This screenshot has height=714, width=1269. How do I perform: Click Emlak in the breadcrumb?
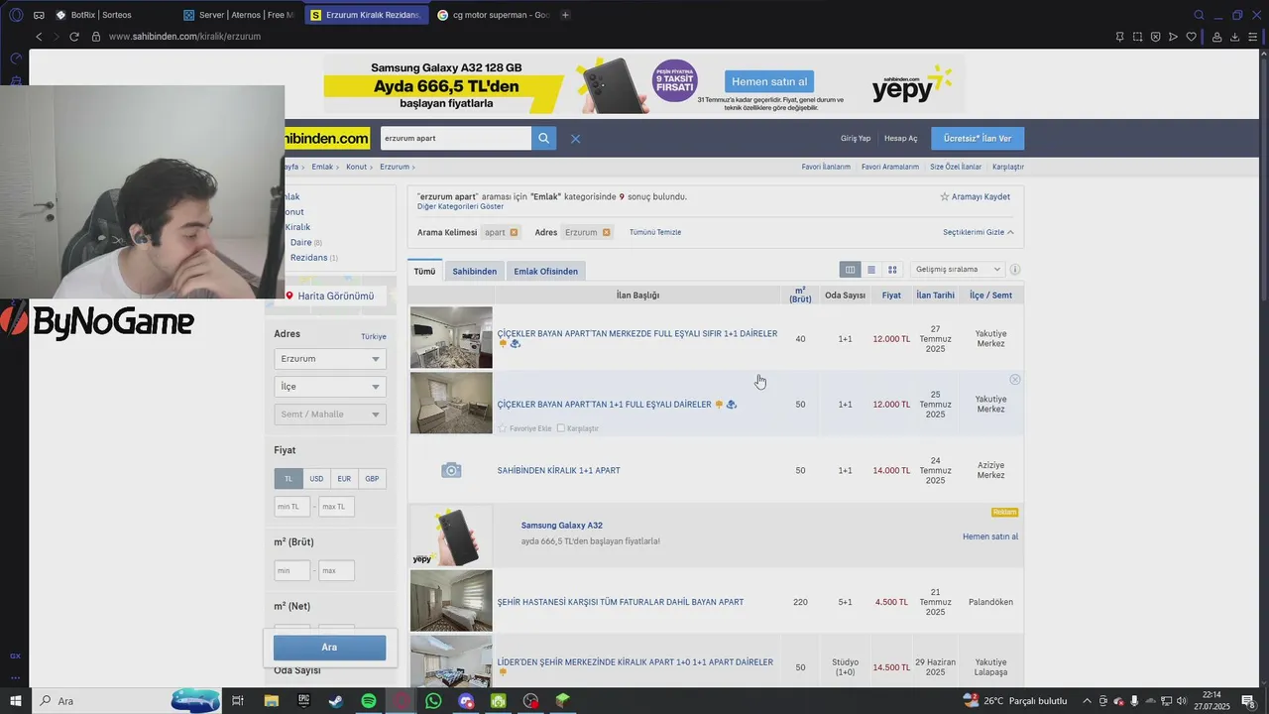[322, 167]
